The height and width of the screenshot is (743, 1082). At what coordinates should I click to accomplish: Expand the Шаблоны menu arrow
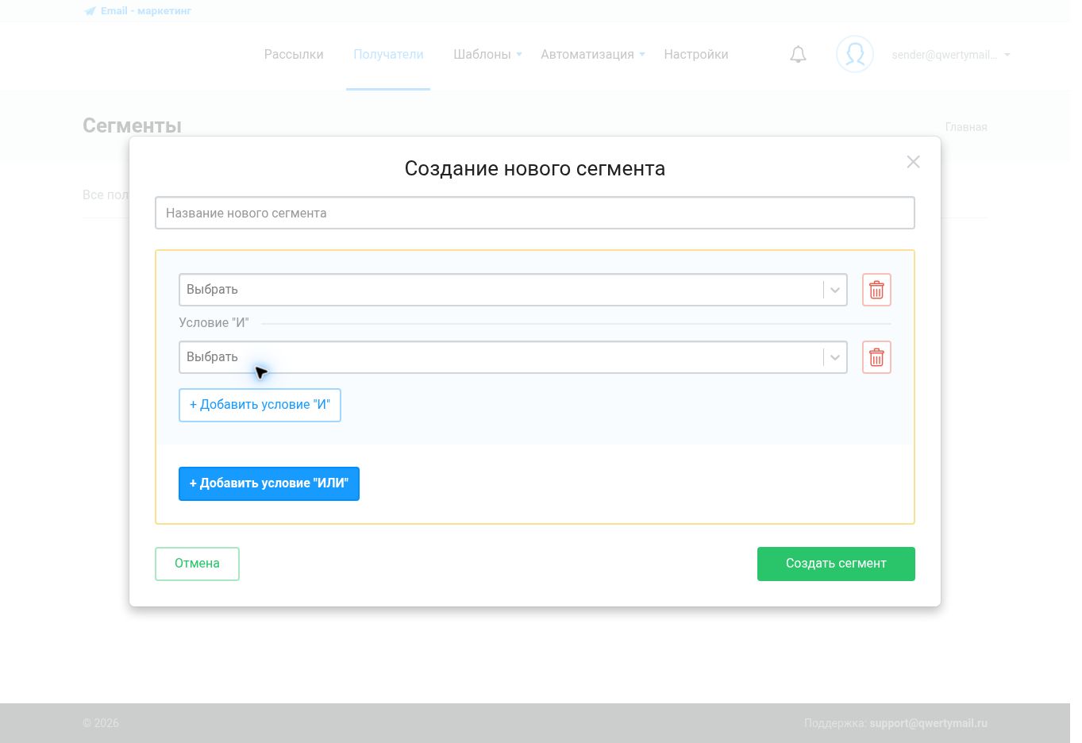point(519,55)
